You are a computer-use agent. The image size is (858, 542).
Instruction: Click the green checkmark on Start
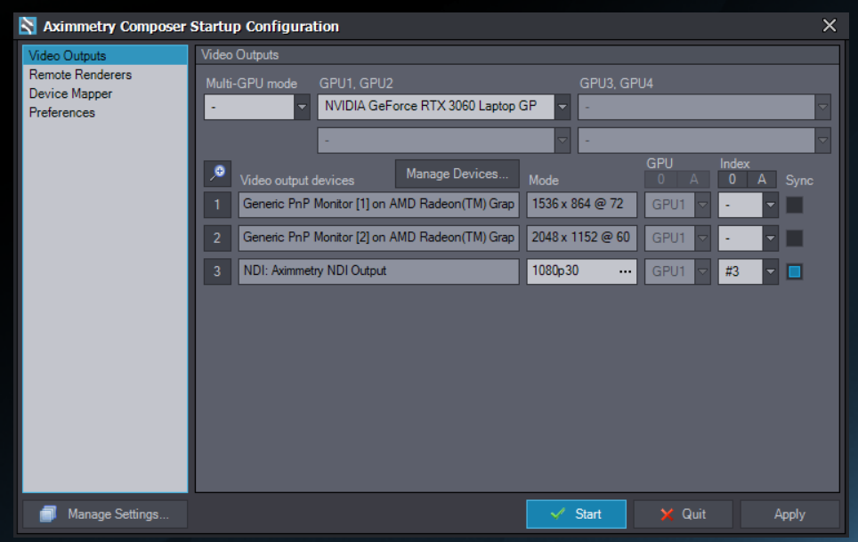557,514
